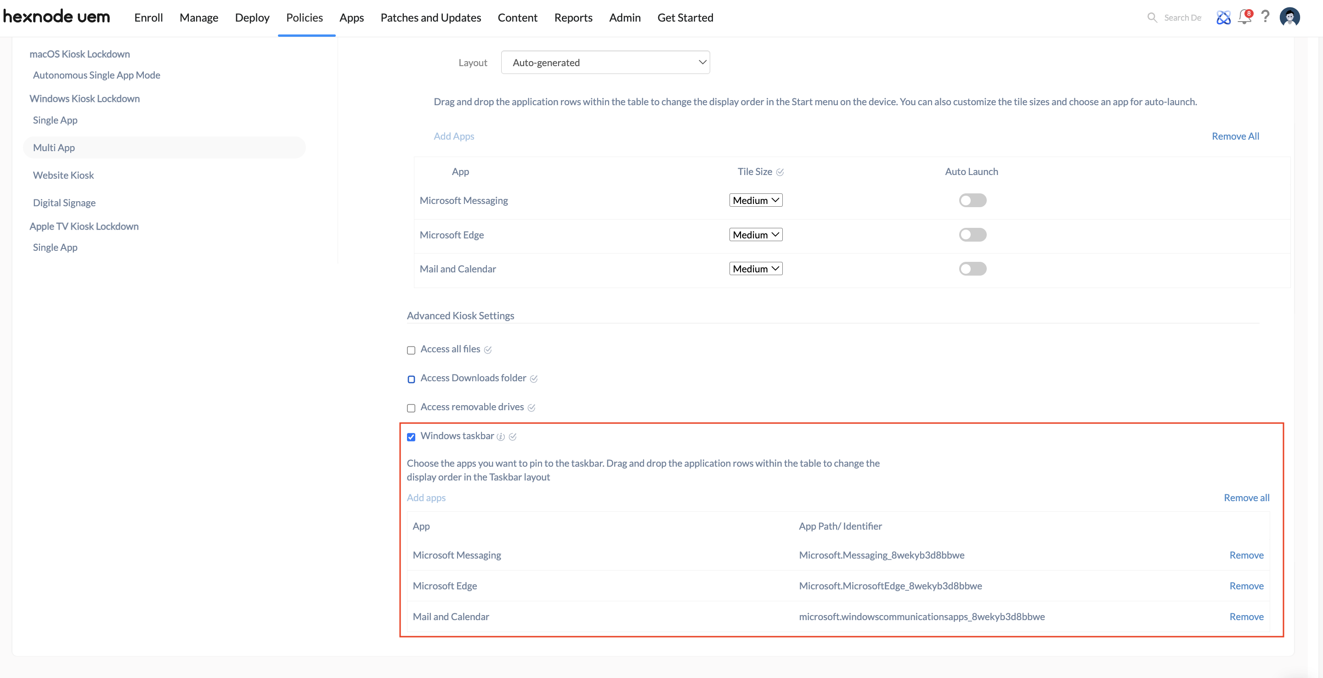Open Digital Signage in sidebar
Screen dimensions: 1323x678
pyautogui.click(x=64, y=203)
